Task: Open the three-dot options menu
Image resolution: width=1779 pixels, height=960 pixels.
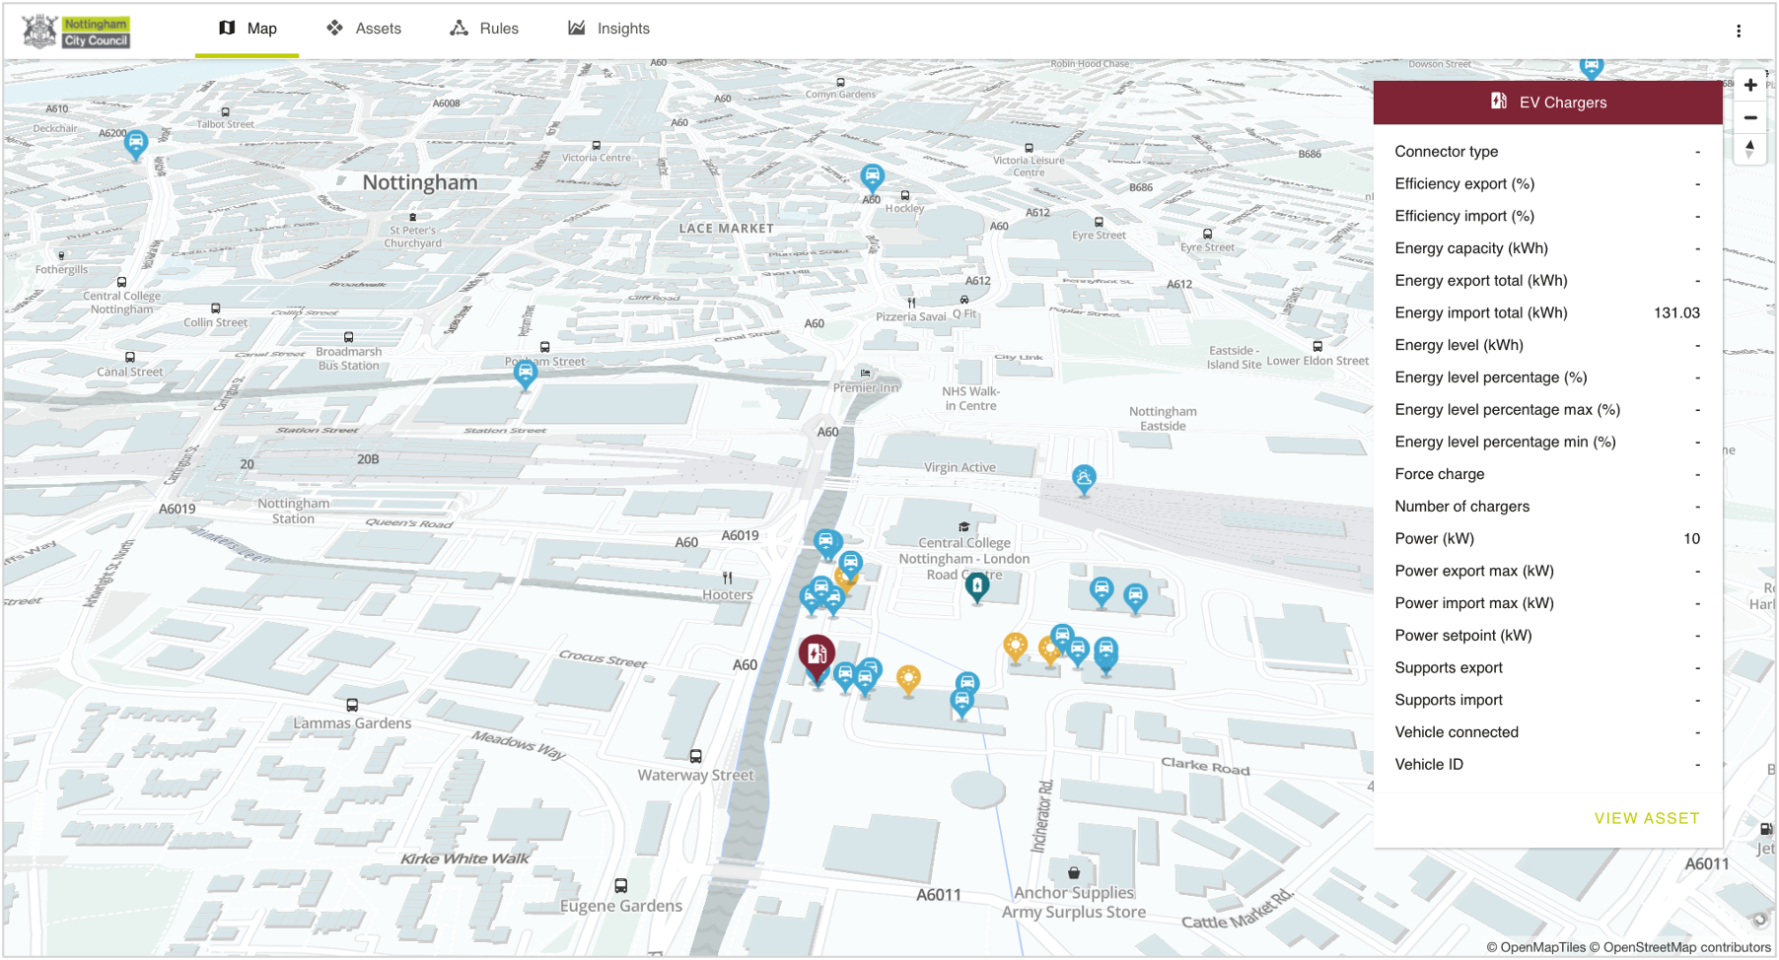Action: pos(1739,31)
